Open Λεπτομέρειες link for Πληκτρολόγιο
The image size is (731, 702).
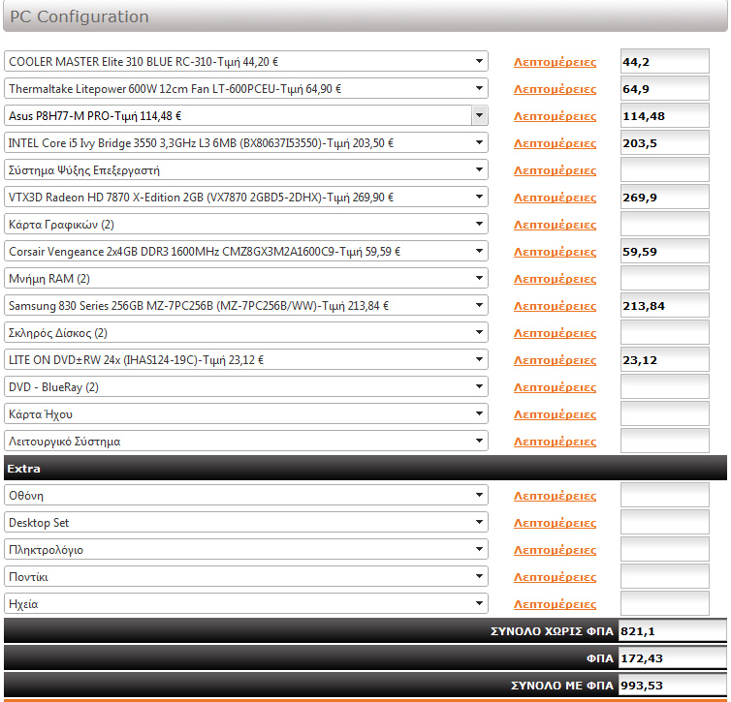(x=555, y=550)
